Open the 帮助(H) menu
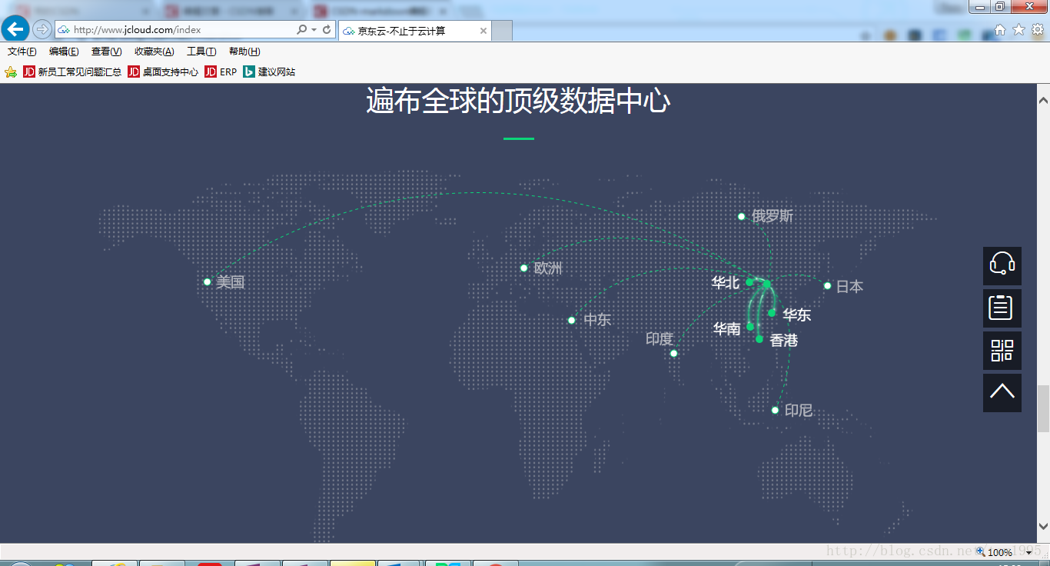 click(244, 52)
